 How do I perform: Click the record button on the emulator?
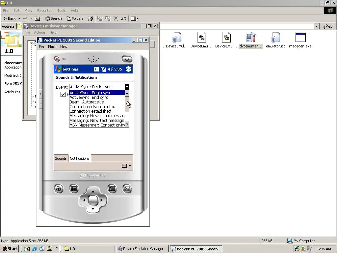point(57,59)
